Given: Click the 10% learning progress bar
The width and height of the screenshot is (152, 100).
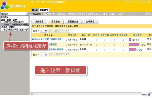Looking at the screenshot, I should click(x=130, y=39).
